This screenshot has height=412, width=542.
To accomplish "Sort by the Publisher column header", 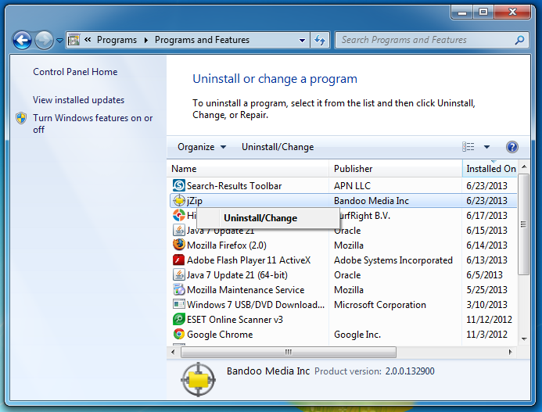I will 395,169.
